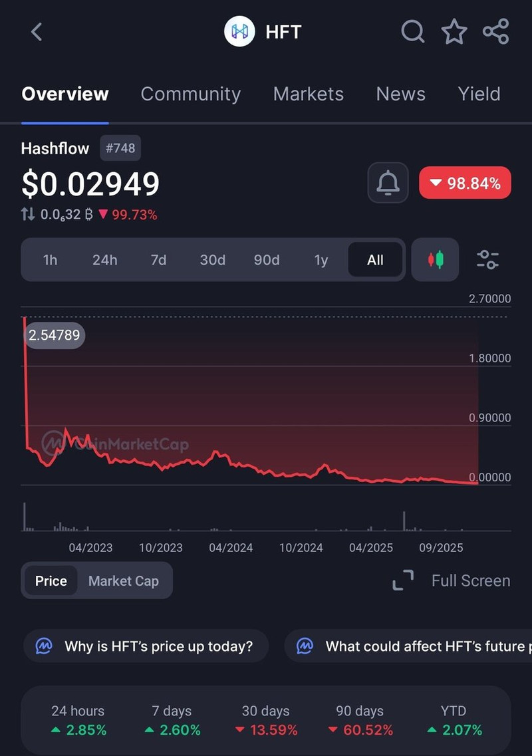This screenshot has width=532, height=756.
Task: Open the search magnifier icon
Action: [x=413, y=31]
